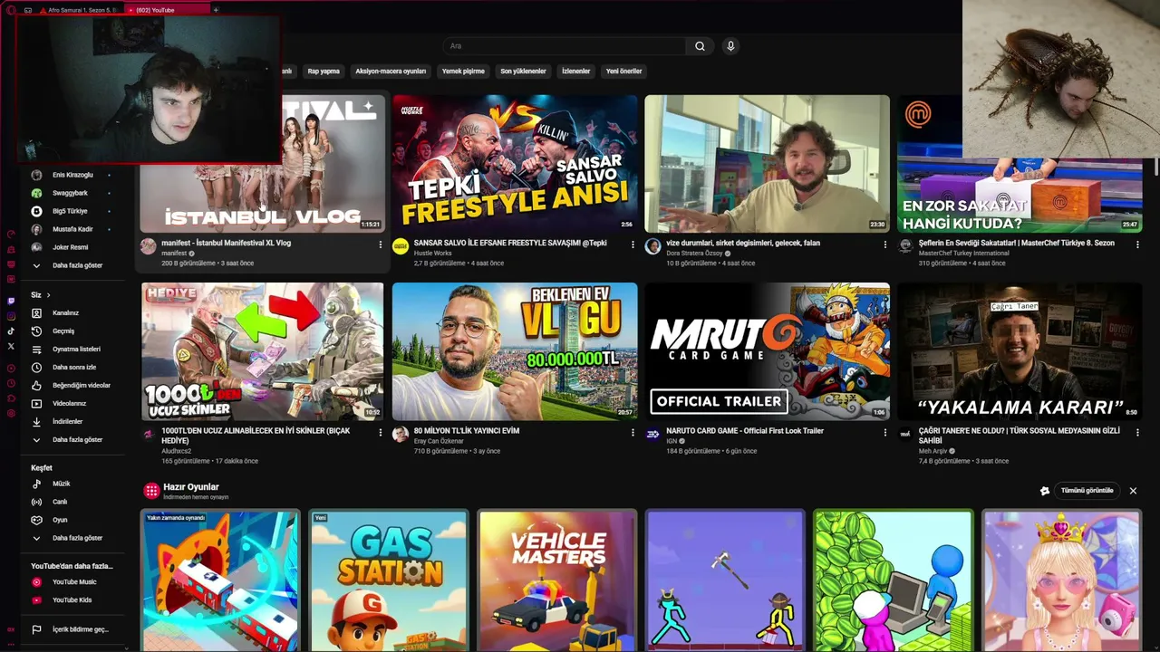This screenshot has height=652, width=1160.
Task: Start voice search with the microphone icon
Action: [730, 46]
